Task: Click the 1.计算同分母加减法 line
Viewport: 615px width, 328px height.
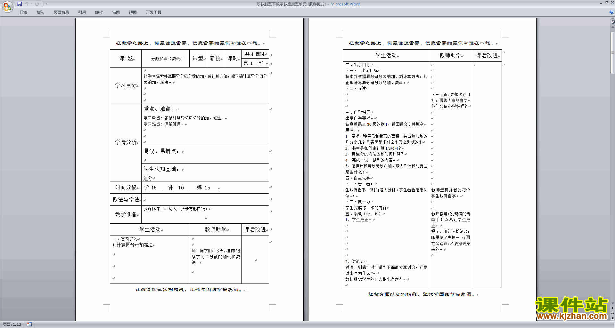Action: click(132, 245)
